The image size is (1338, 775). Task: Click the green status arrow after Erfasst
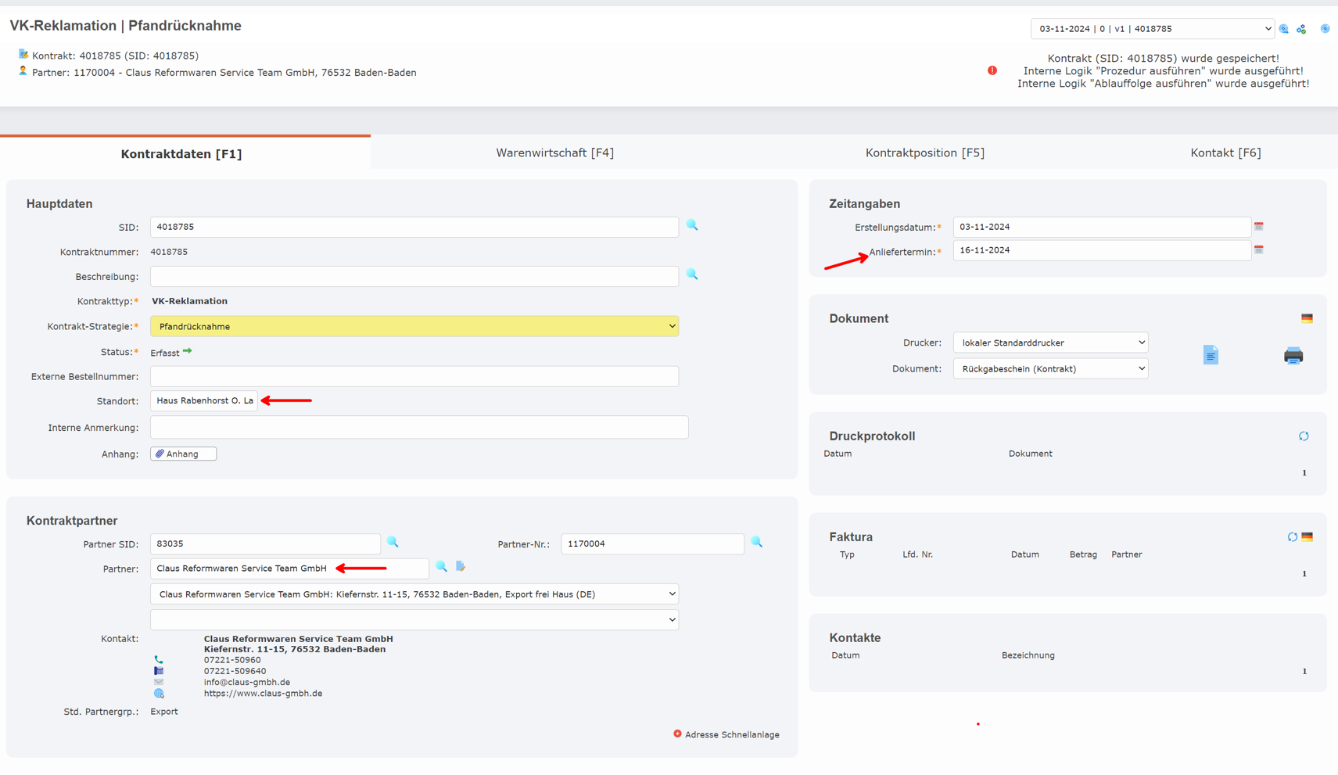tap(188, 352)
